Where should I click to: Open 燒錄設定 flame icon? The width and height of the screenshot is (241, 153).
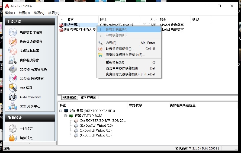(x=12, y=138)
